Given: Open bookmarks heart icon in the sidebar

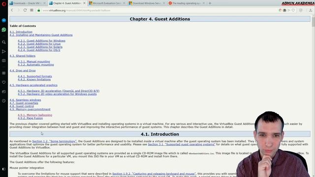Looking at the screenshot, I should (x=4, y=82).
